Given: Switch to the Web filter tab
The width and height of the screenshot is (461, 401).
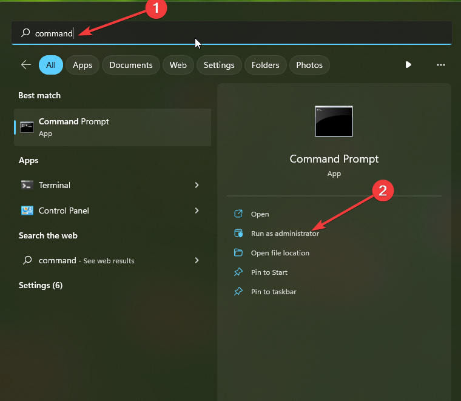Looking at the screenshot, I should click(x=178, y=65).
